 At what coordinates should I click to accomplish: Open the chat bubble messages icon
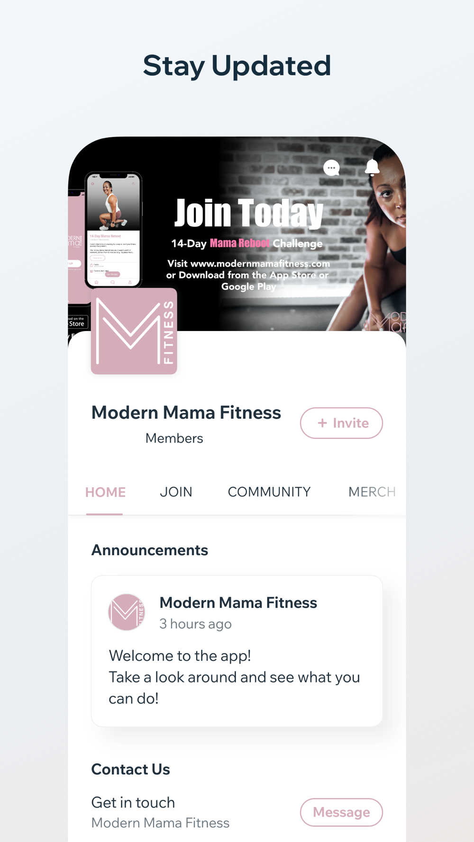click(331, 168)
